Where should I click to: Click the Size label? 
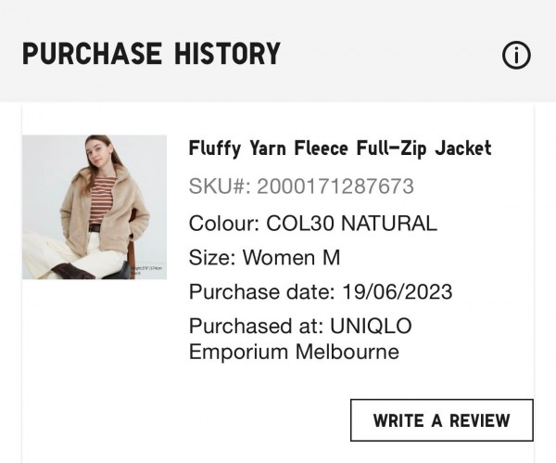click(x=212, y=257)
